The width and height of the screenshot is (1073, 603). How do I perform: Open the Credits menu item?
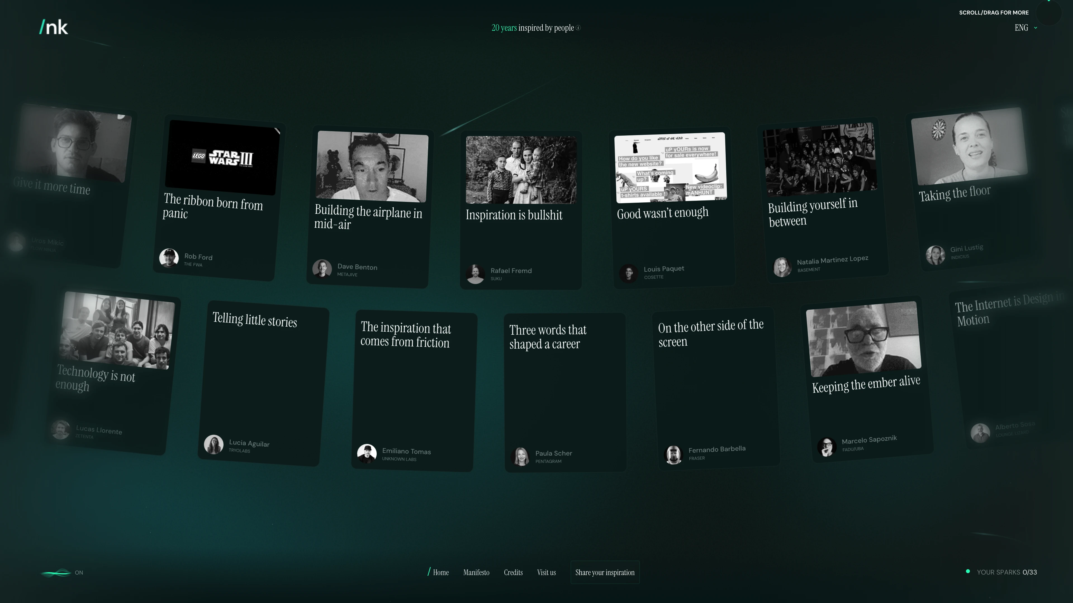tap(513, 572)
